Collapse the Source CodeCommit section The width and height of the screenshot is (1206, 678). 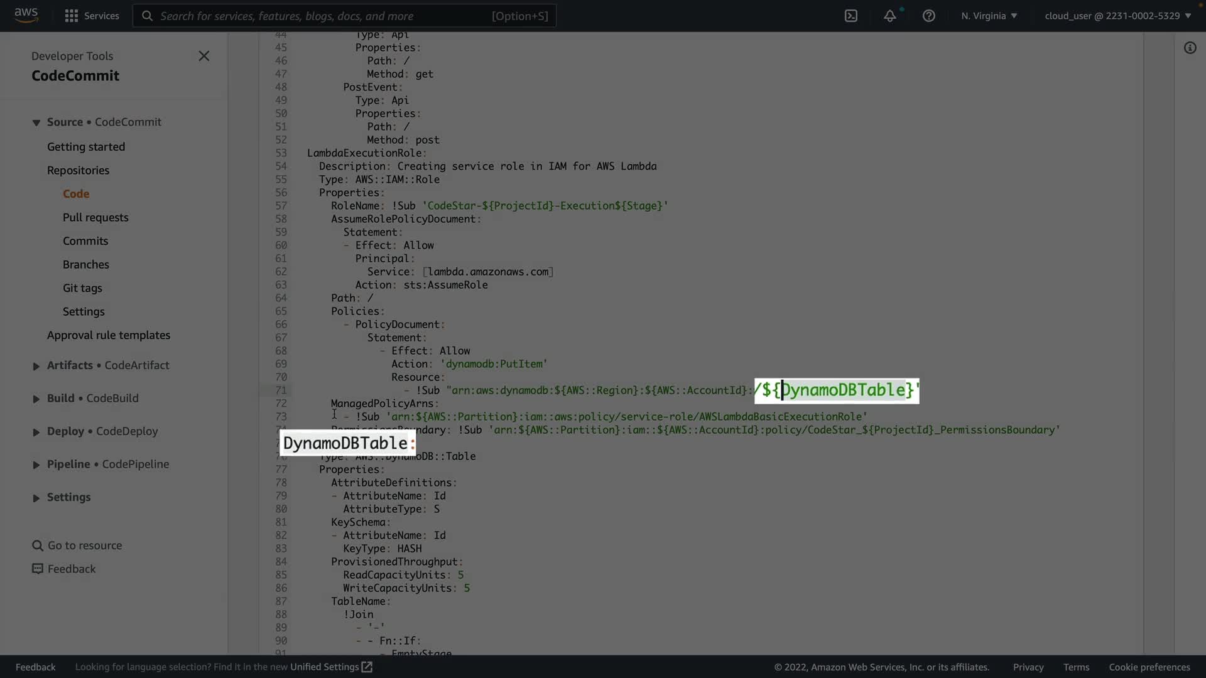36,122
